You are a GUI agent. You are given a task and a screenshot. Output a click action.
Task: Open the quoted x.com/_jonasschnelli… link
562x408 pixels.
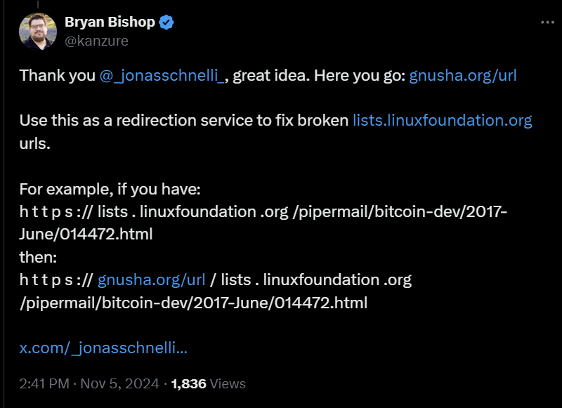click(103, 348)
